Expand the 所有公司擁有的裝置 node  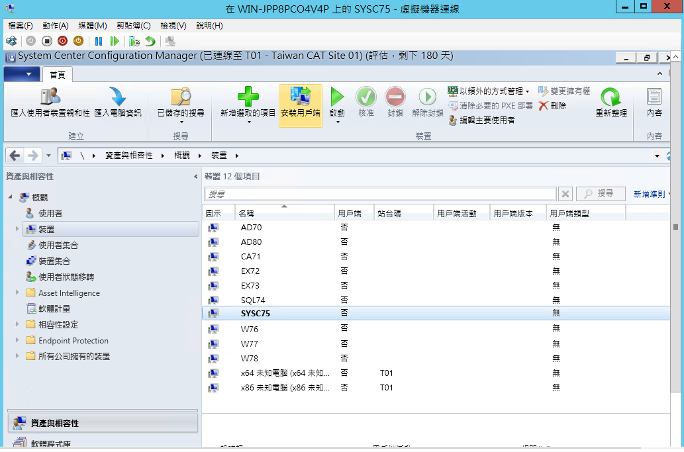[17, 356]
